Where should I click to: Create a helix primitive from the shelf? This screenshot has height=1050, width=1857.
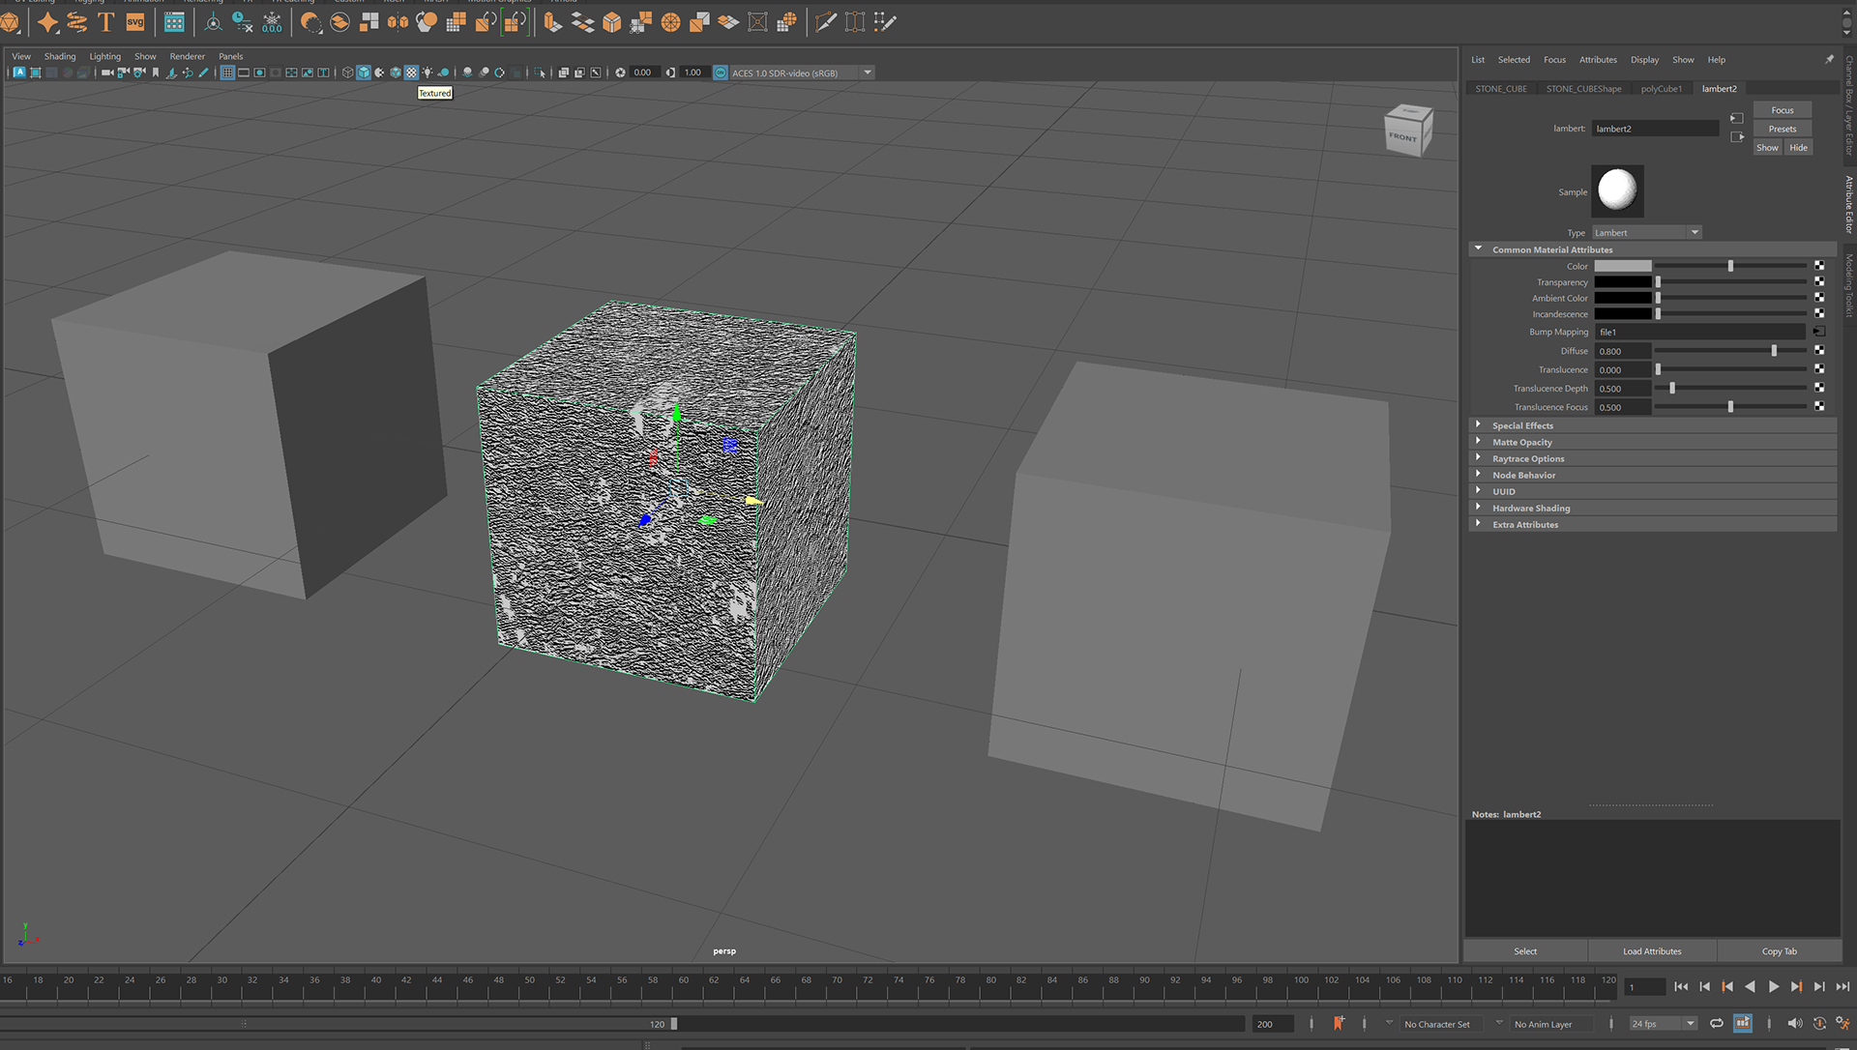pos(77,21)
